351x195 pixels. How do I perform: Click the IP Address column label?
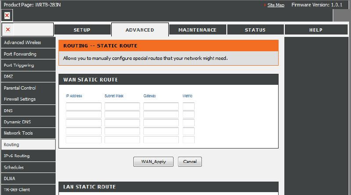(74, 96)
